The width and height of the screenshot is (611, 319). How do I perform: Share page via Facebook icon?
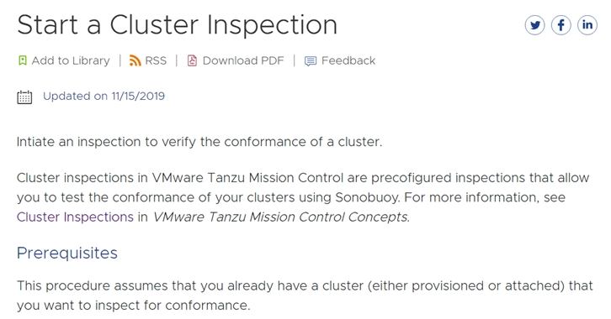[561, 25]
